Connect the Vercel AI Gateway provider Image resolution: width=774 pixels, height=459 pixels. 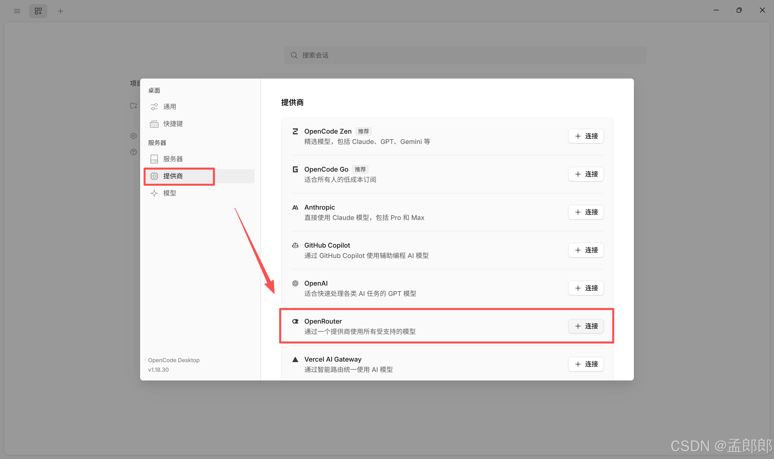coord(586,364)
